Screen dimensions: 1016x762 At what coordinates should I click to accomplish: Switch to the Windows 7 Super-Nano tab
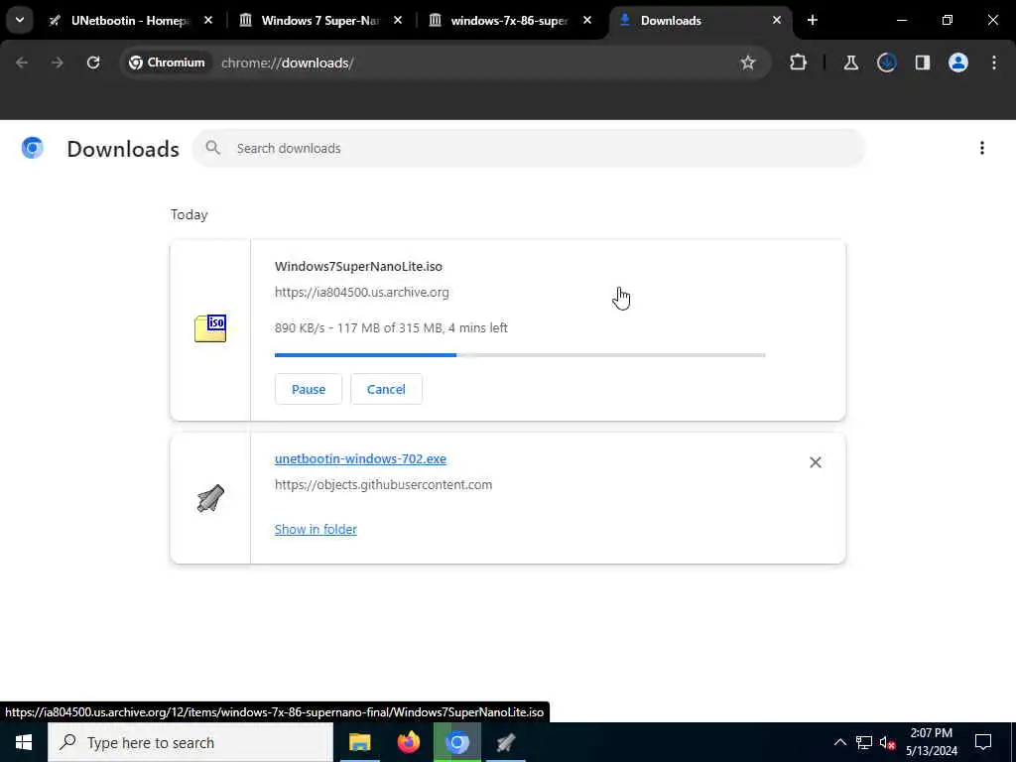click(x=320, y=21)
